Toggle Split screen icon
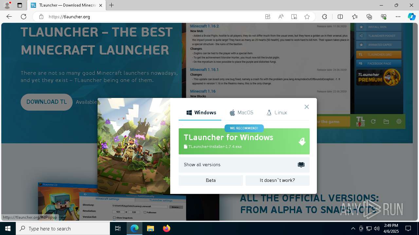Image resolution: width=419 pixels, height=235 pixels. (x=340, y=17)
